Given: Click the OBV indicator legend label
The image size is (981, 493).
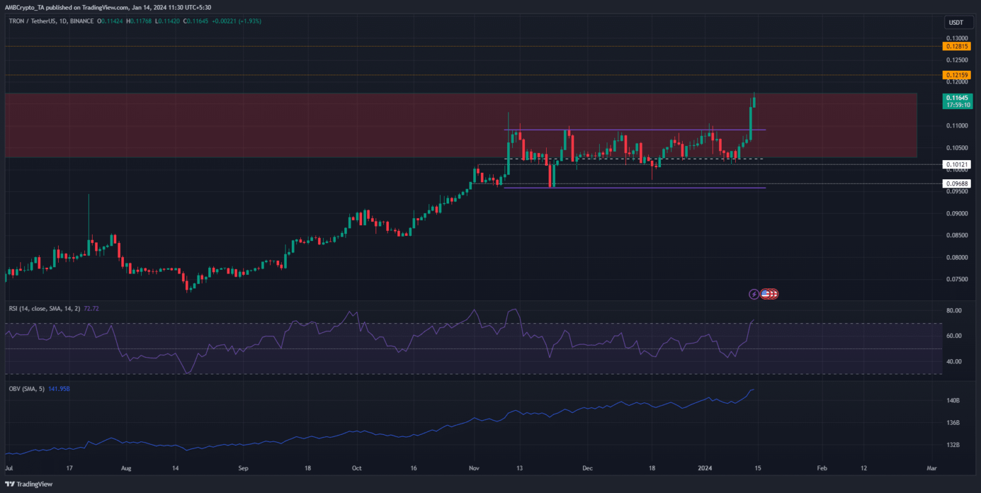Looking at the screenshot, I should pyautogui.click(x=26, y=390).
